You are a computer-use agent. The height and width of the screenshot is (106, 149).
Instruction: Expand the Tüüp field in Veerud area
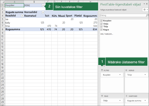(145, 75)
